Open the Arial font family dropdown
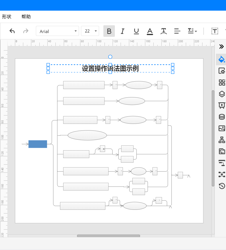Image resolution: width=226 pixels, height=250 pixels. click(57, 31)
